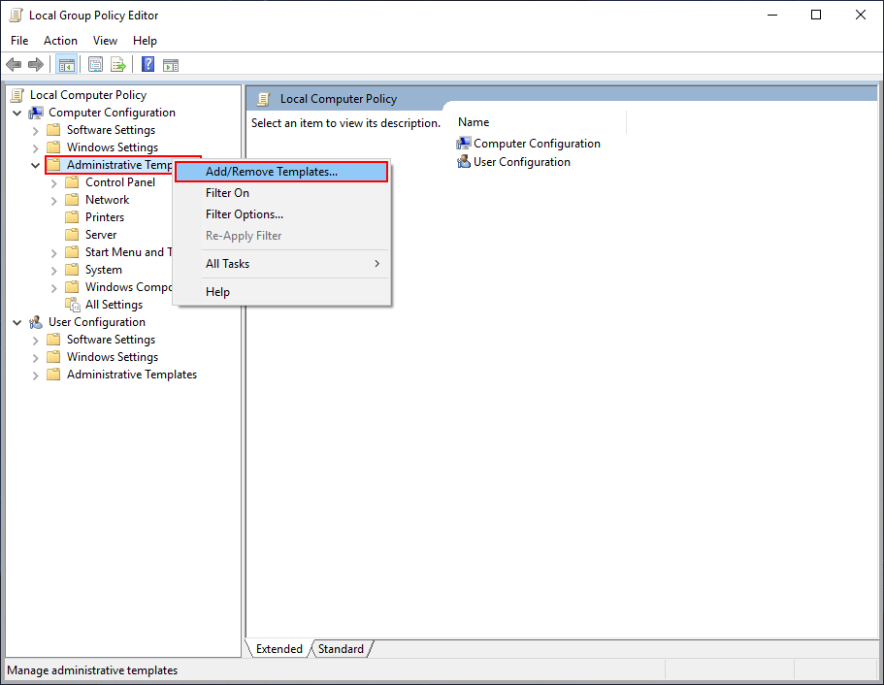The width and height of the screenshot is (884, 685).
Task: Click User Configuration icon in tree
Action: pyautogui.click(x=36, y=322)
